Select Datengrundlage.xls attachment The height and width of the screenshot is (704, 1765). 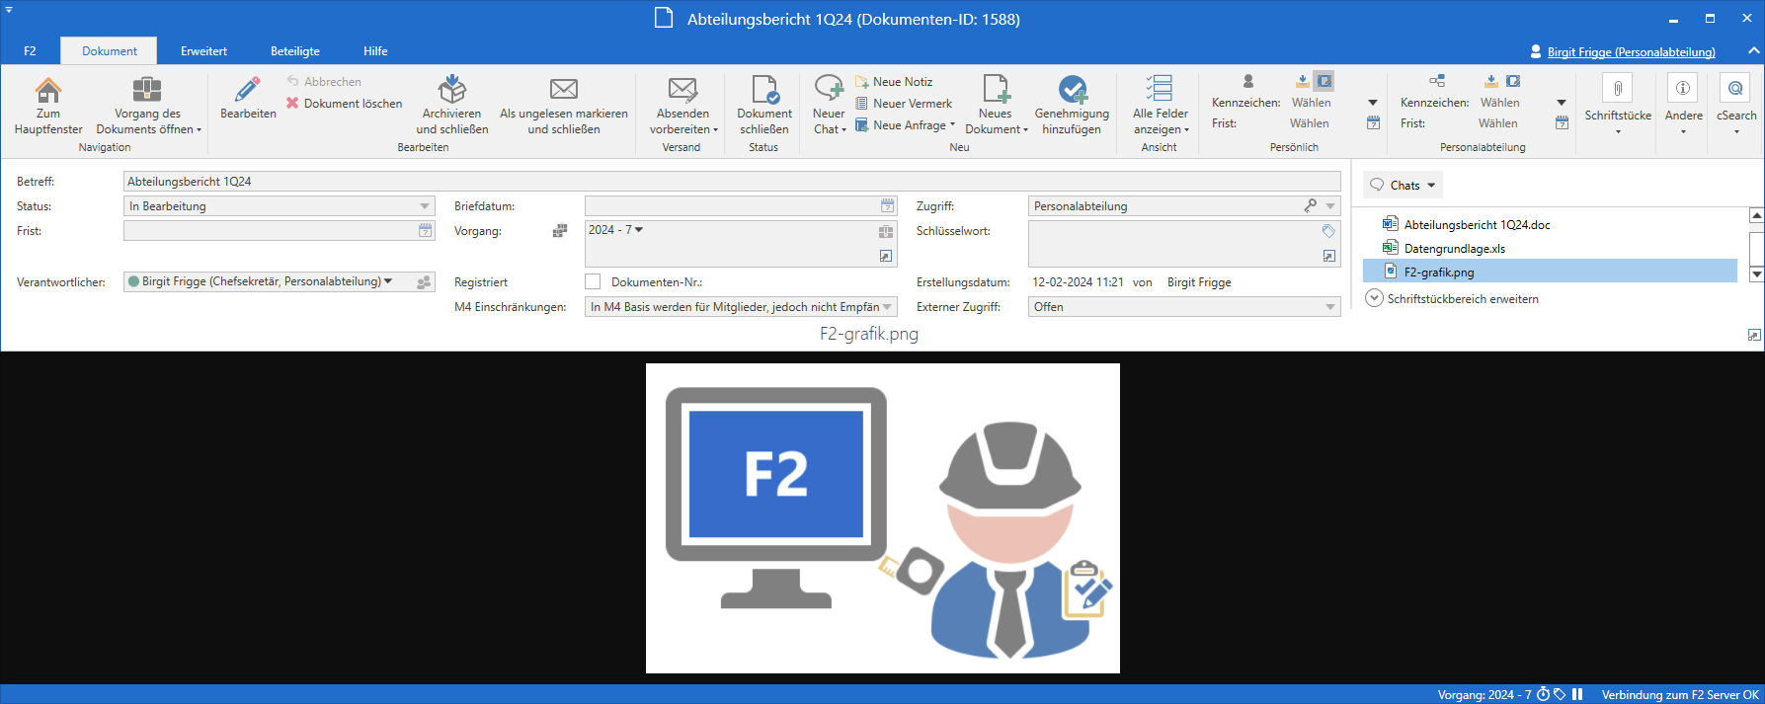tap(1454, 249)
